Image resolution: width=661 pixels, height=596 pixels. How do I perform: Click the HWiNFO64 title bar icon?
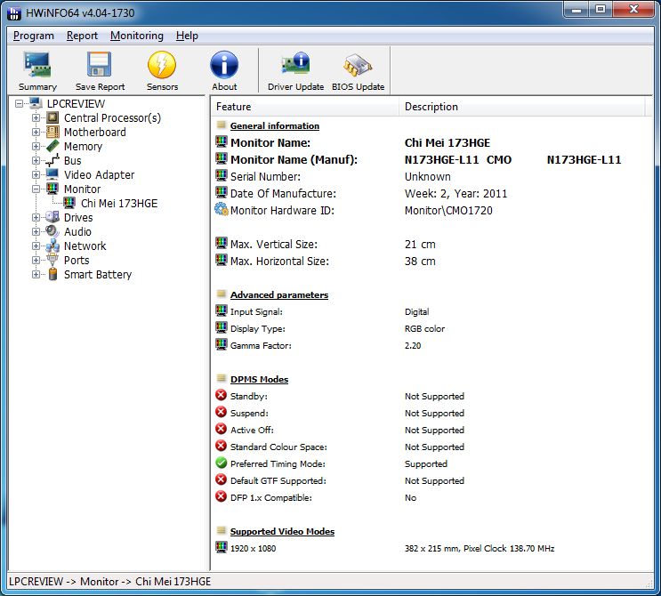tap(13, 13)
